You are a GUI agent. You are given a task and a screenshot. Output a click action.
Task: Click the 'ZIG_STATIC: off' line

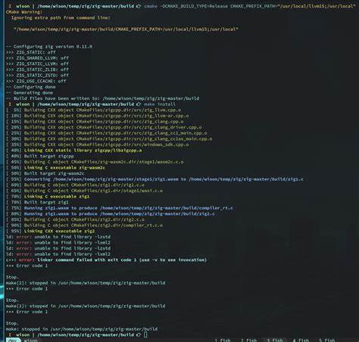[x=31, y=52]
